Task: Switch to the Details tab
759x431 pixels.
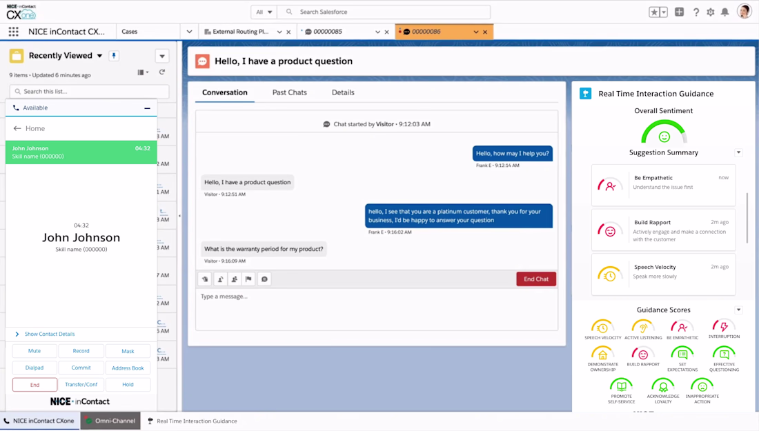Action: [343, 92]
